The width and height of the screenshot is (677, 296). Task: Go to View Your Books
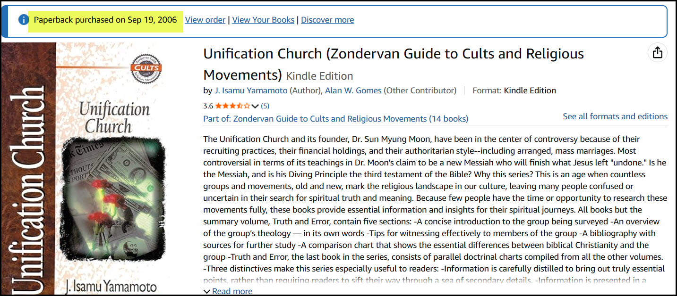tap(263, 20)
